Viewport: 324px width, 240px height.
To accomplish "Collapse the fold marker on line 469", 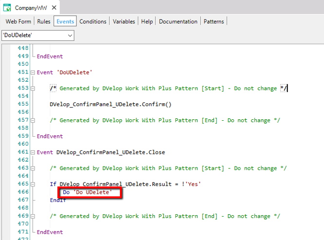I will [33, 216].
